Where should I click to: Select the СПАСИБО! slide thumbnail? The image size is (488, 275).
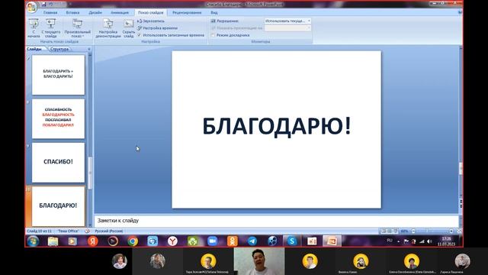[58, 163]
